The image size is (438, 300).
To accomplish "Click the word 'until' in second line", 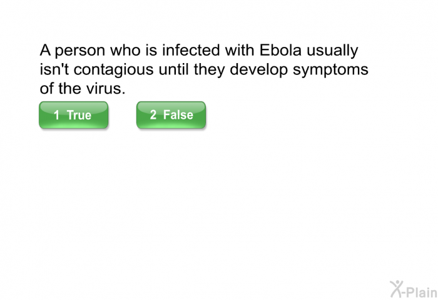I will pos(173,69).
